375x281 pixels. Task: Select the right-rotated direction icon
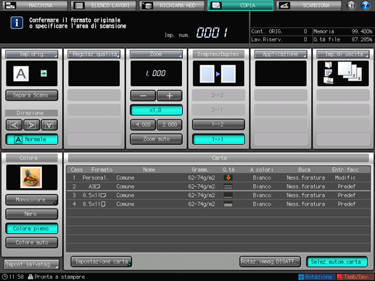pyautogui.click(x=31, y=125)
